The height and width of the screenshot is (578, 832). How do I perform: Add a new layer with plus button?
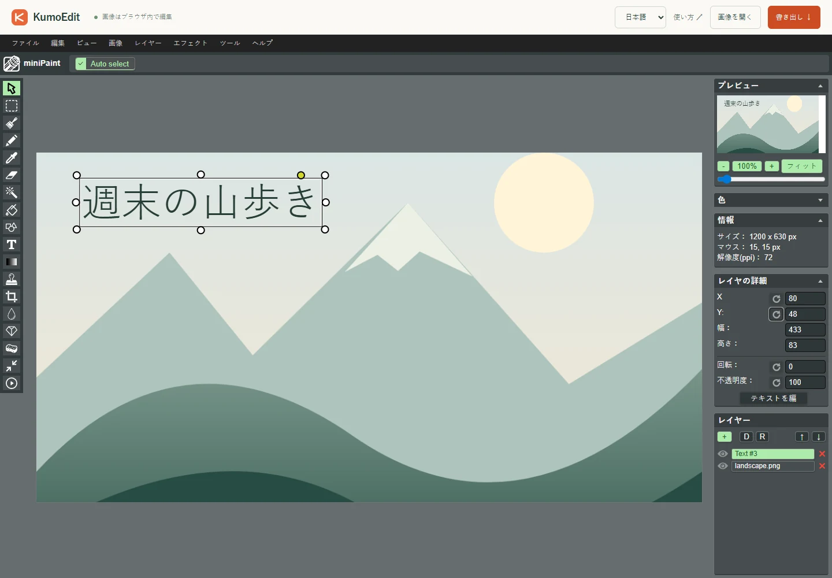pyautogui.click(x=725, y=437)
